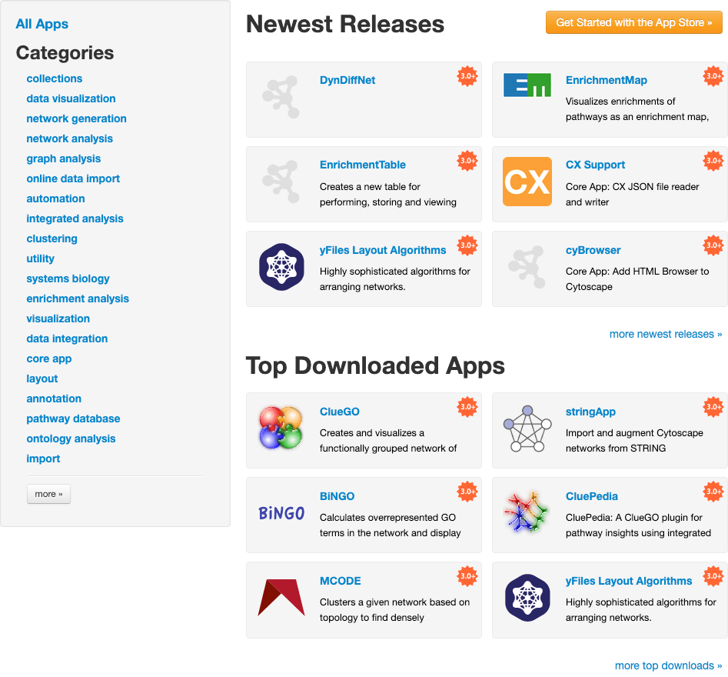Open the annotation category
This screenshot has width=728, height=677.
click(x=54, y=399)
